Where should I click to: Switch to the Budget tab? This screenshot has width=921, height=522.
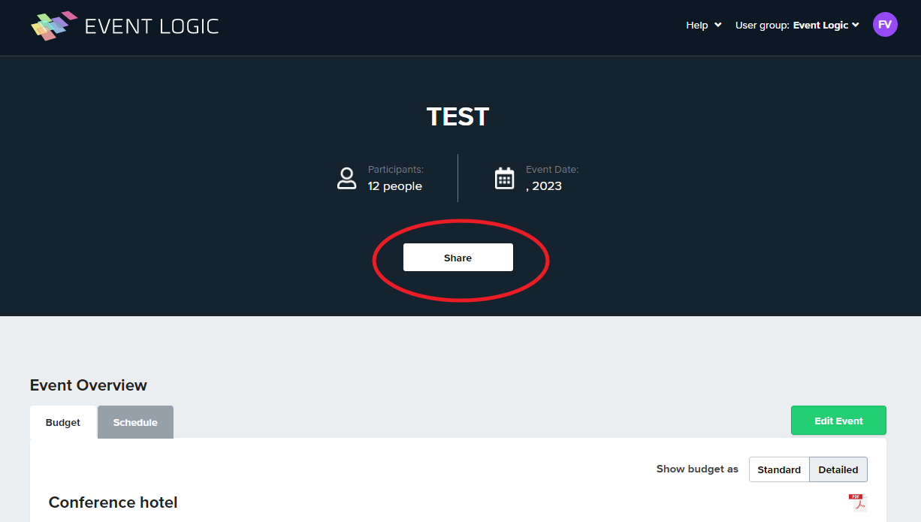(x=63, y=422)
